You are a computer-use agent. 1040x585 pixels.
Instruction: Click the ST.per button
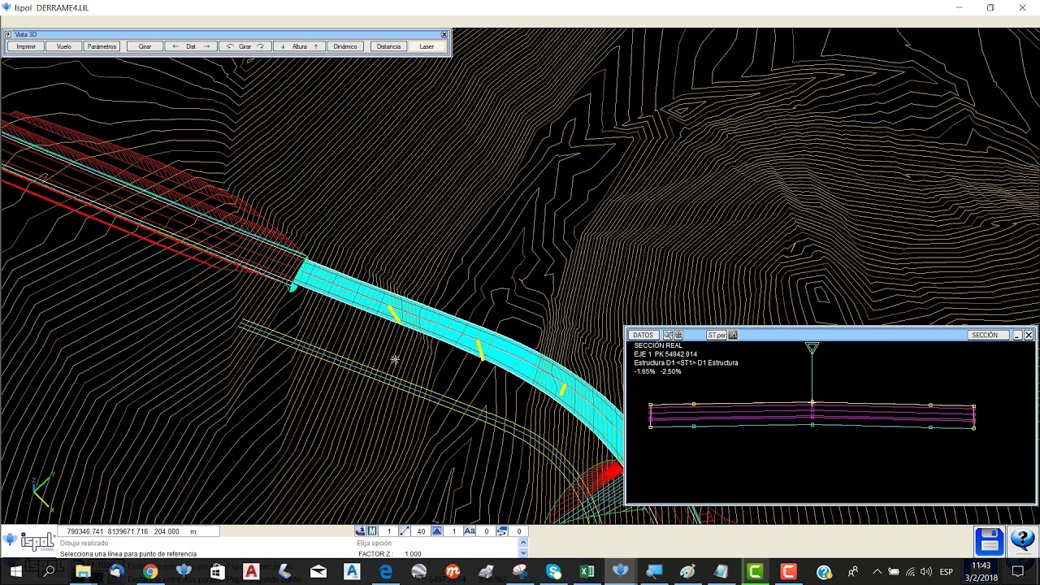pos(717,335)
